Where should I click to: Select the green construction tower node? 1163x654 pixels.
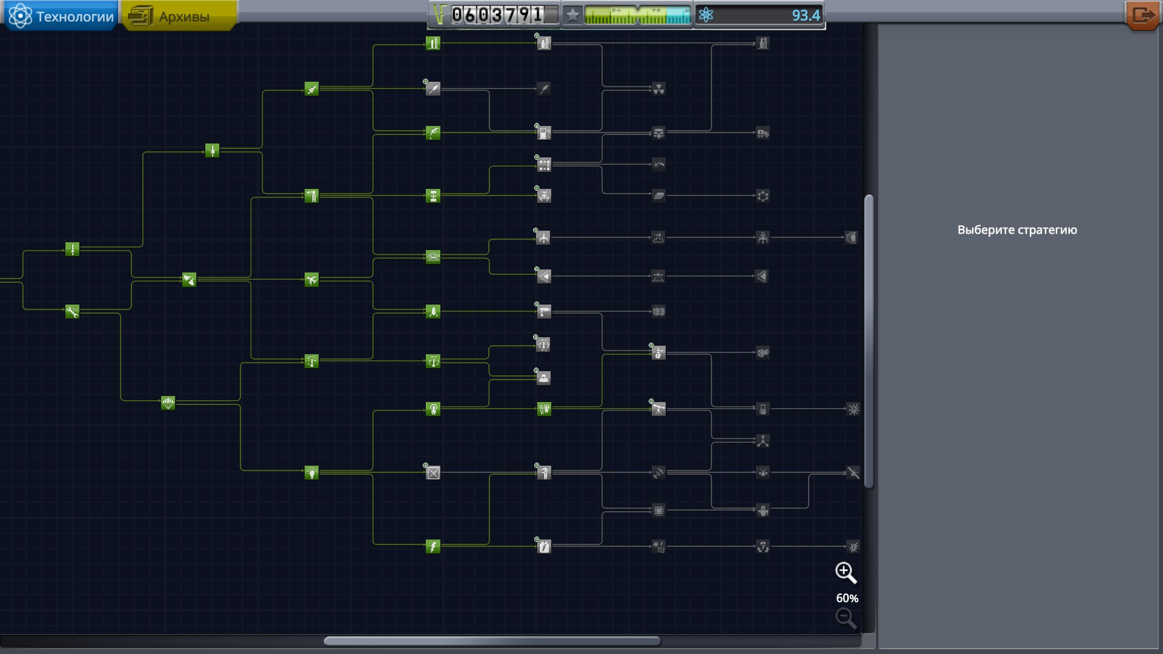point(311,196)
